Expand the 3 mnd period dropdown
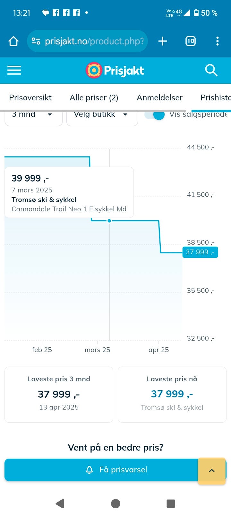The image size is (231, 517). [x=33, y=116]
